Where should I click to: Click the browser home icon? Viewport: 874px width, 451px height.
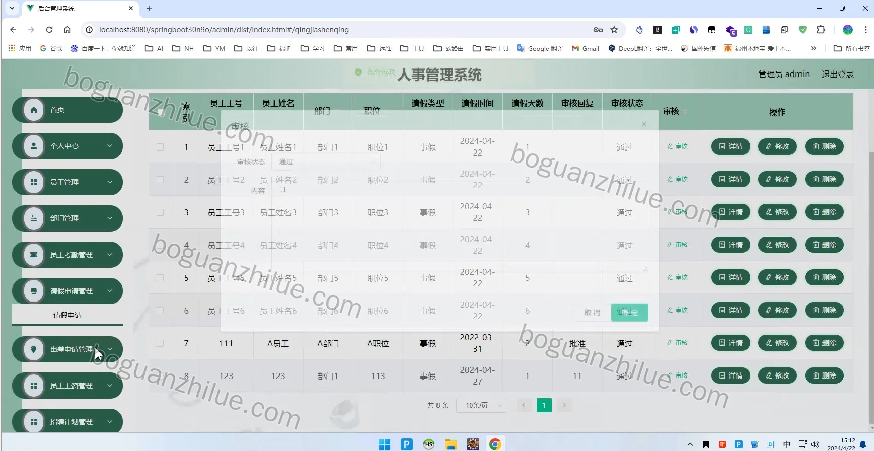pyautogui.click(x=67, y=30)
